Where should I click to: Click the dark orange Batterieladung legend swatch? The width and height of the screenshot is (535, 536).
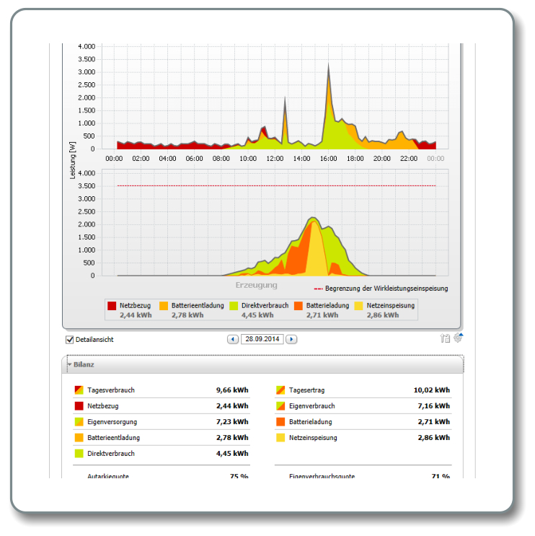coord(299,306)
